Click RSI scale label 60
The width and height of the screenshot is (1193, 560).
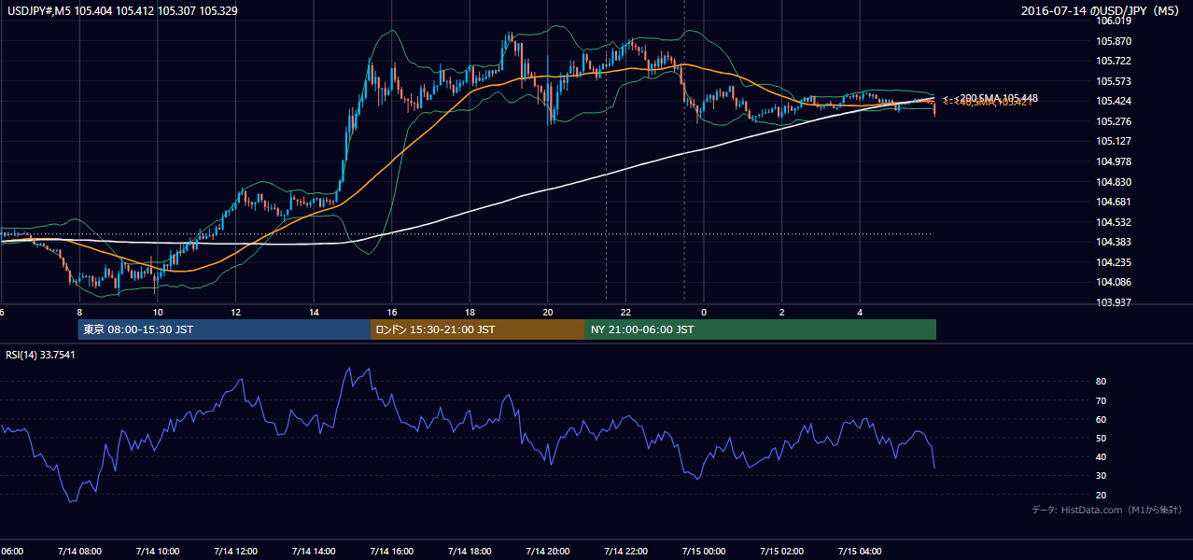click(x=1102, y=419)
